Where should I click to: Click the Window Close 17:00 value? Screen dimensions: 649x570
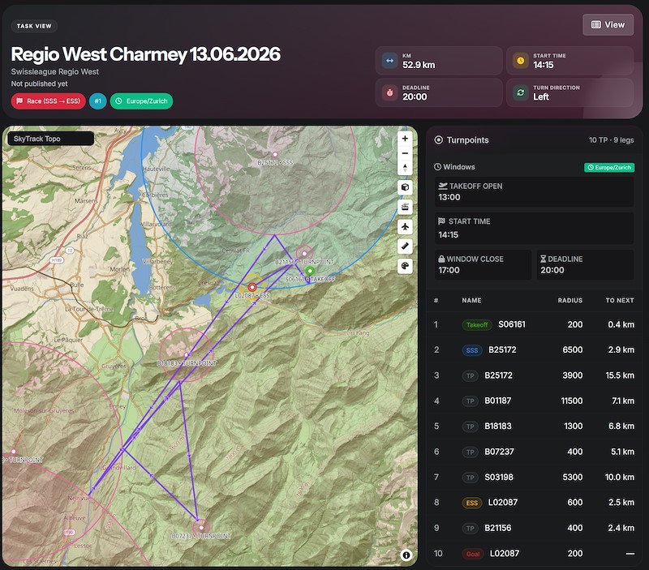pyautogui.click(x=449, y=270)
